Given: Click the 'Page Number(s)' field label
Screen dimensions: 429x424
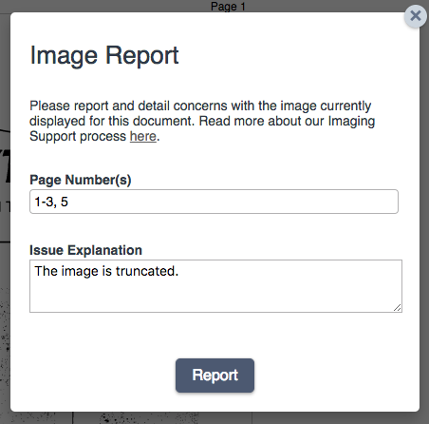Looking at the screenshot, I should tap(81, 180).
